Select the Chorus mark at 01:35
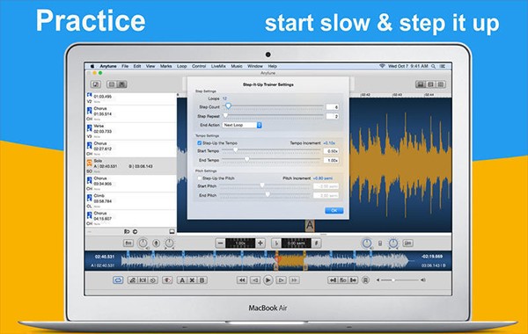This screenshot has width=528, height=334. (131, 114)
